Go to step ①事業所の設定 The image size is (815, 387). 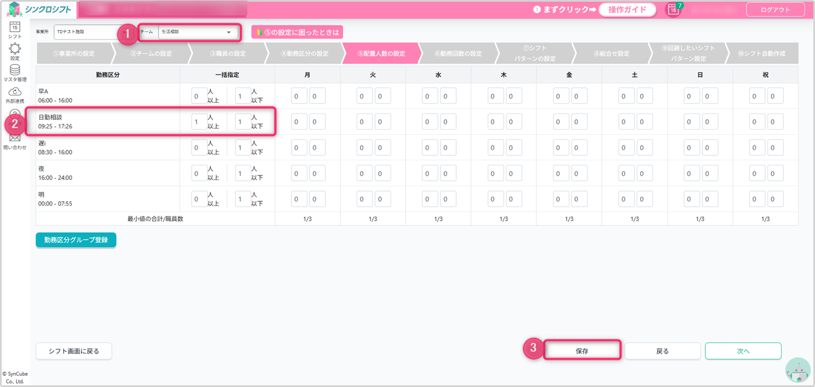[x=74, y=54]
